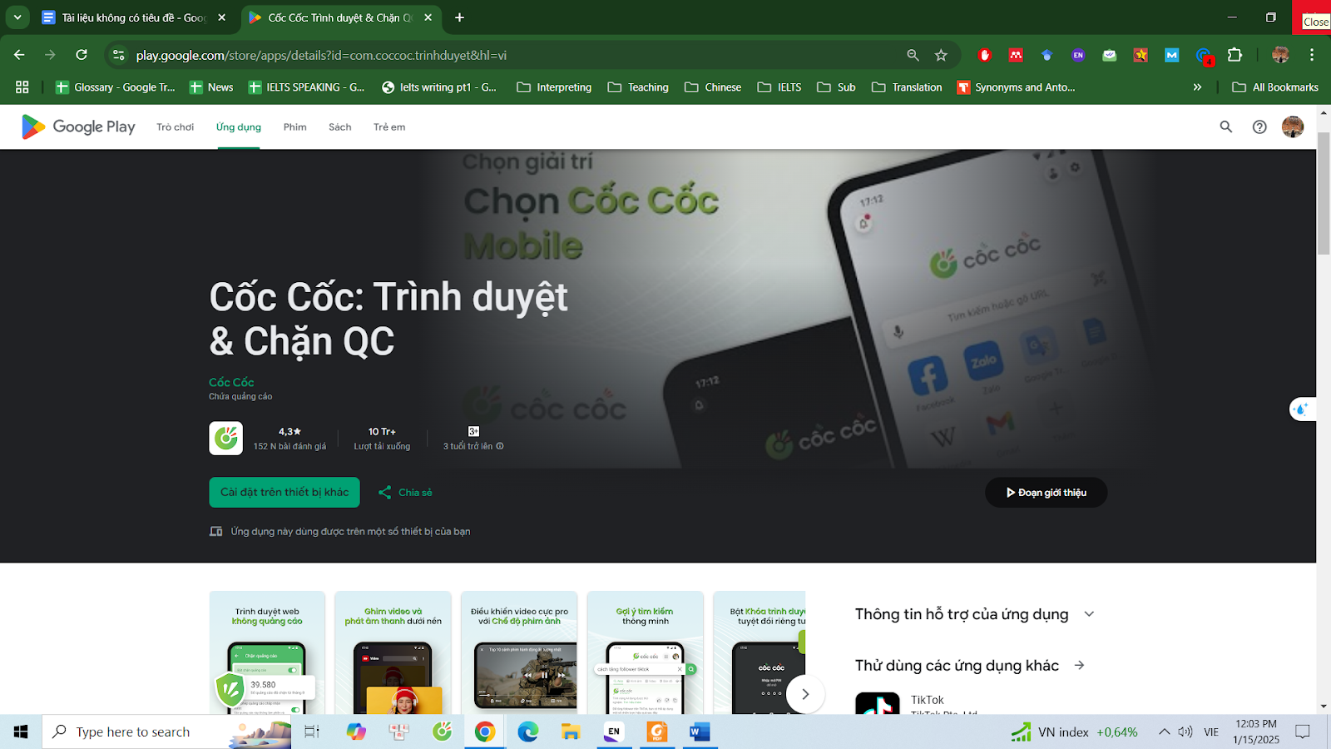Go to the Trẻ em tab
Screen dimensions: 1331x749
389,127
